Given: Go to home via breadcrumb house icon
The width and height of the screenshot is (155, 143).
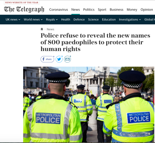Looking at the screenshot, I should point(42,29).
